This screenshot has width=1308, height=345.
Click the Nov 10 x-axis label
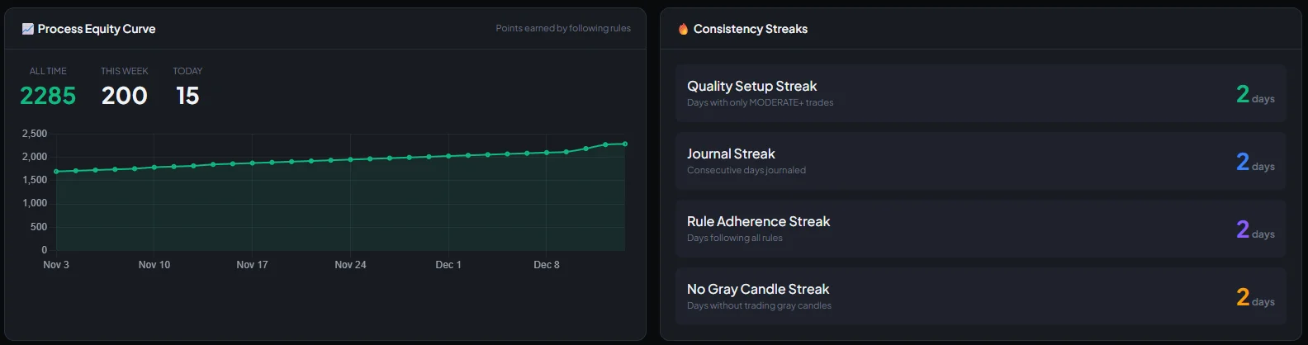[154, 265]
